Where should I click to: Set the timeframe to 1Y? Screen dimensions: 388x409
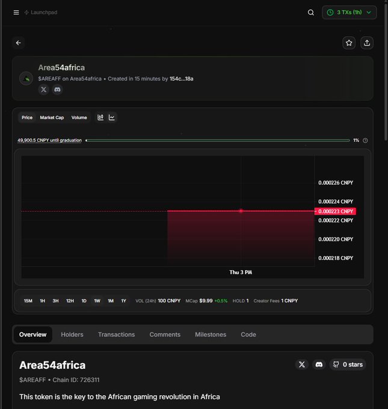[x=123, y=301]
